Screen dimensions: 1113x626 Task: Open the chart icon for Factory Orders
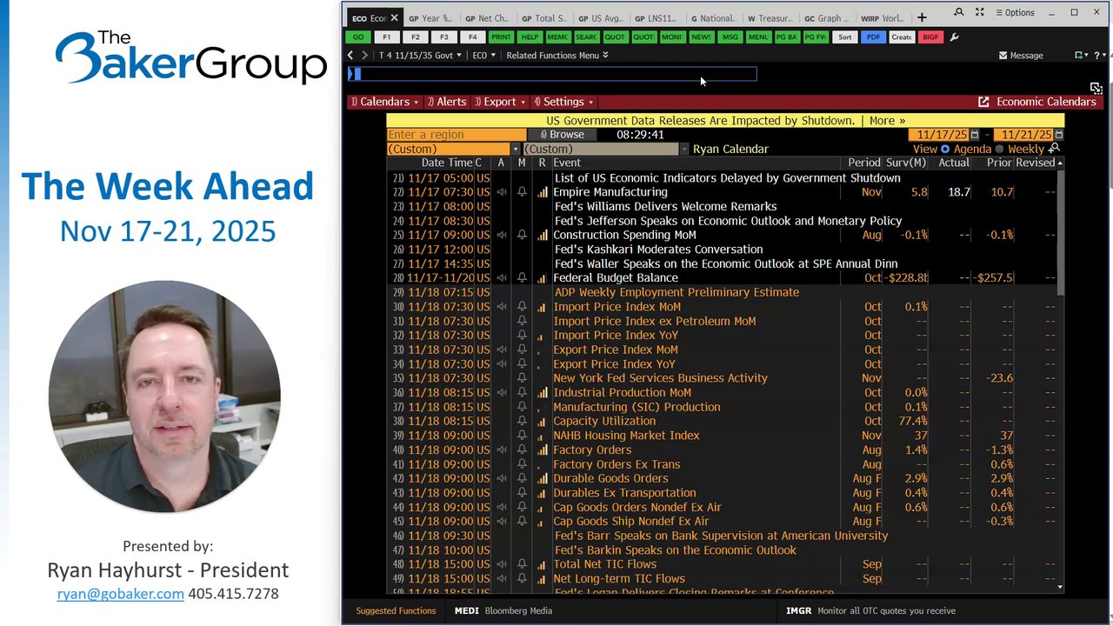(x=543, y=450)
